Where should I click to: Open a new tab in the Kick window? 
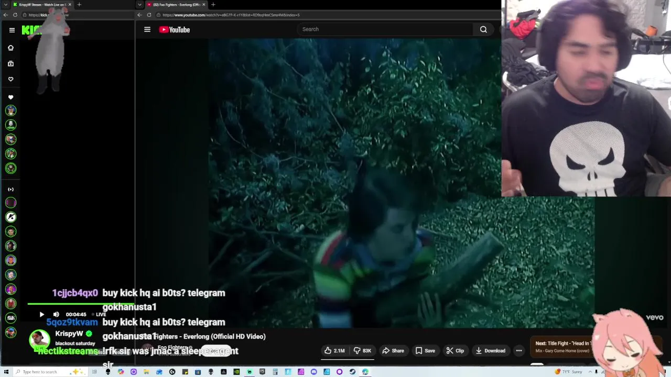[x=79, y=5]
